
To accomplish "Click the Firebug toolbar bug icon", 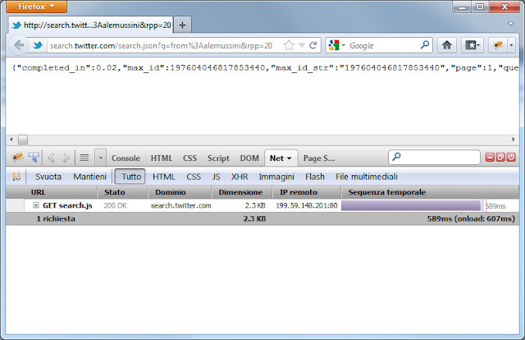I will [x=498, y=45].
